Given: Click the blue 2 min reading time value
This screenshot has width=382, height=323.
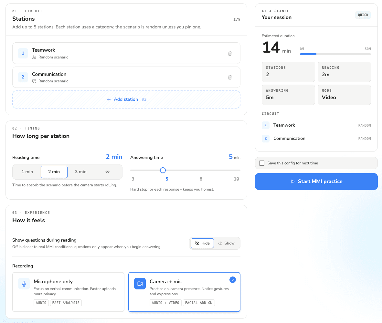Looking at the screenshot, I should (x=114, y=157).
